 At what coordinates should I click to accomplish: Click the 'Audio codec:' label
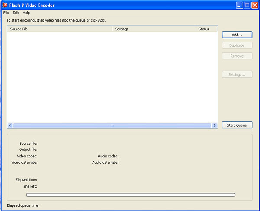click(108, 156)
